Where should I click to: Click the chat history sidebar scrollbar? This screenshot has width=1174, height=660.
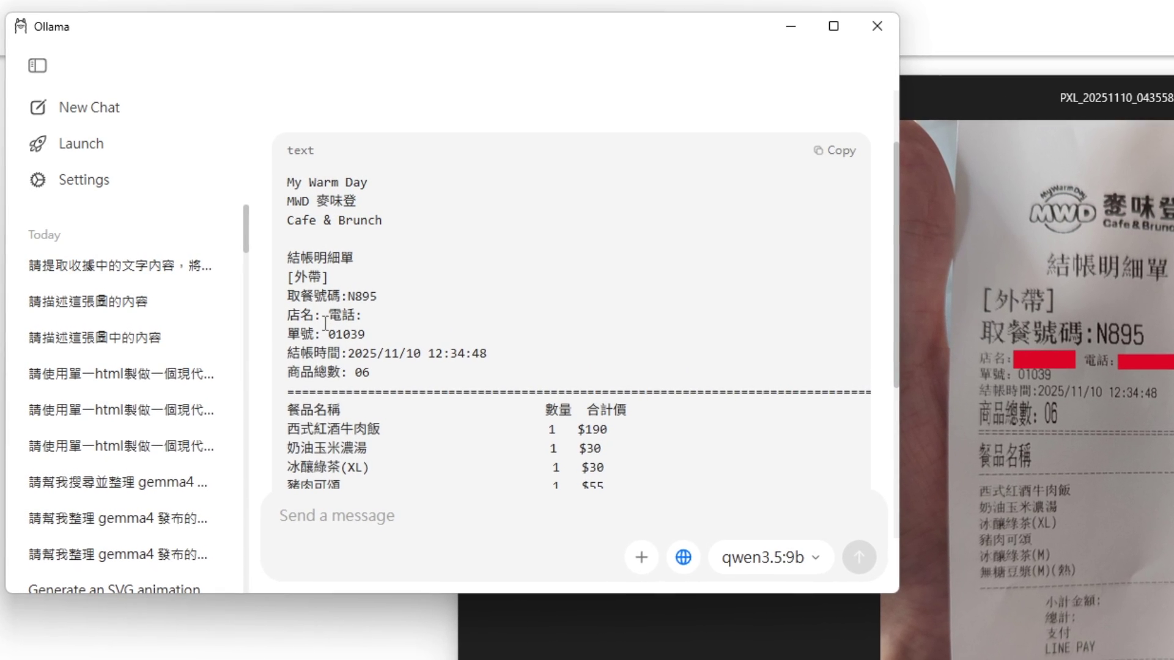246,229
